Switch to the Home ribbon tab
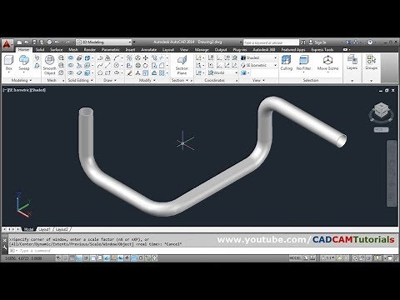Image resolution: width=400 pixels, height=300 pixels. pyautogui.click(x=23, y=50)
